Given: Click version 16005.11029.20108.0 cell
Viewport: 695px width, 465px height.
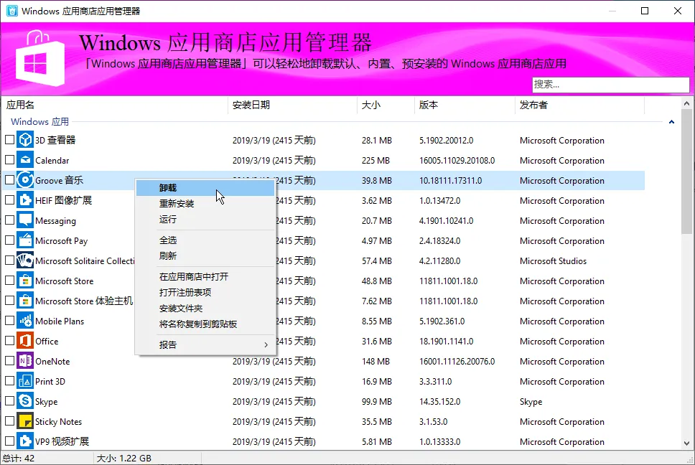Looking at the screenshot, I should (457, 160).
